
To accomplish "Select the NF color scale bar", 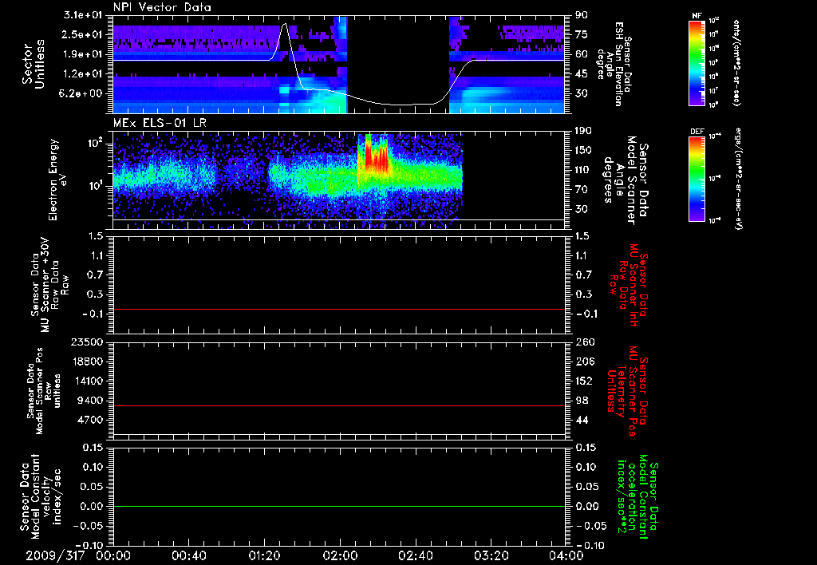I will coord(697,63).
